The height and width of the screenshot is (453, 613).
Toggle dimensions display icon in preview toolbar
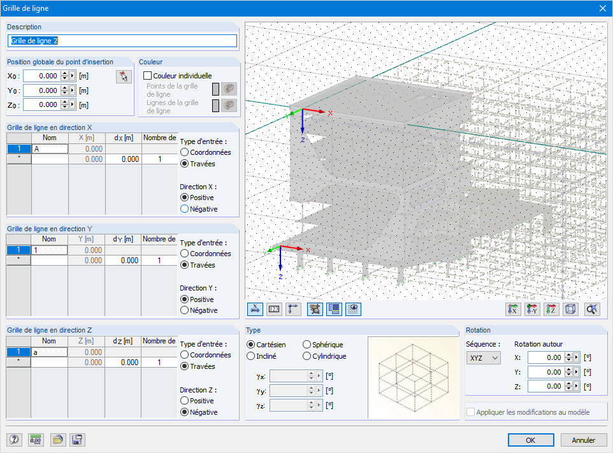point(255,309)
